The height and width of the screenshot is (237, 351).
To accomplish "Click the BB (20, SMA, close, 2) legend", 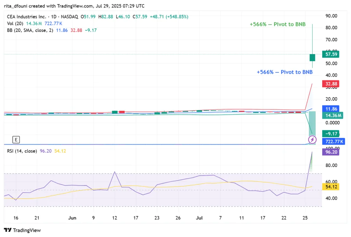I will click(30, 30).
